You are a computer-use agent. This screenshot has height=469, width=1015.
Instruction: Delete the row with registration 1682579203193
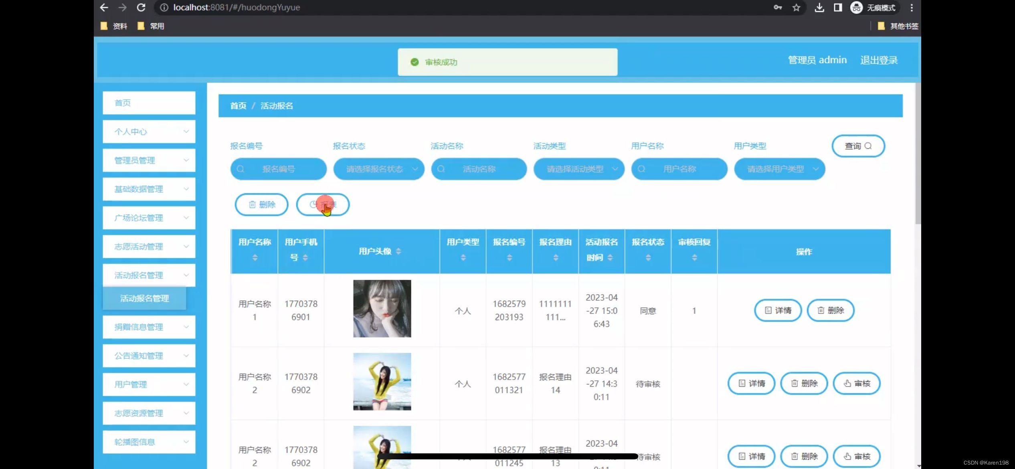[x=831, y=310]
